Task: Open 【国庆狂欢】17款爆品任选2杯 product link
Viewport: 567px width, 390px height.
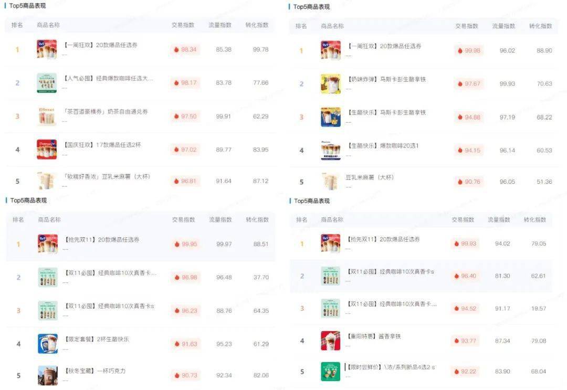Action: pos(102,145)
